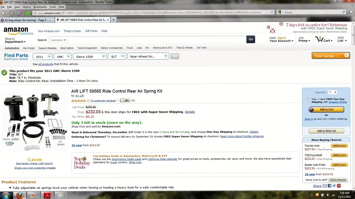
Task: Click Firefox icon in the taskbar
Action: [x=19, y=195]
